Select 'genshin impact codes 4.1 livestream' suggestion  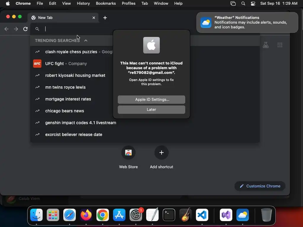click(x=145, y=123)
